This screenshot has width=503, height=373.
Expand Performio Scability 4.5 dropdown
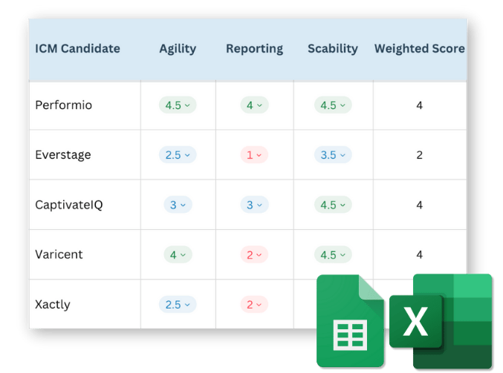332,105
